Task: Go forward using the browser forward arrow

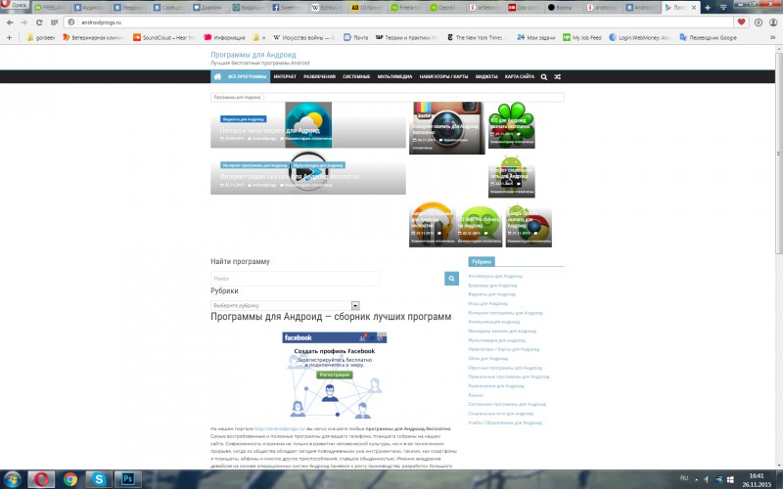Action: (23, 22)
